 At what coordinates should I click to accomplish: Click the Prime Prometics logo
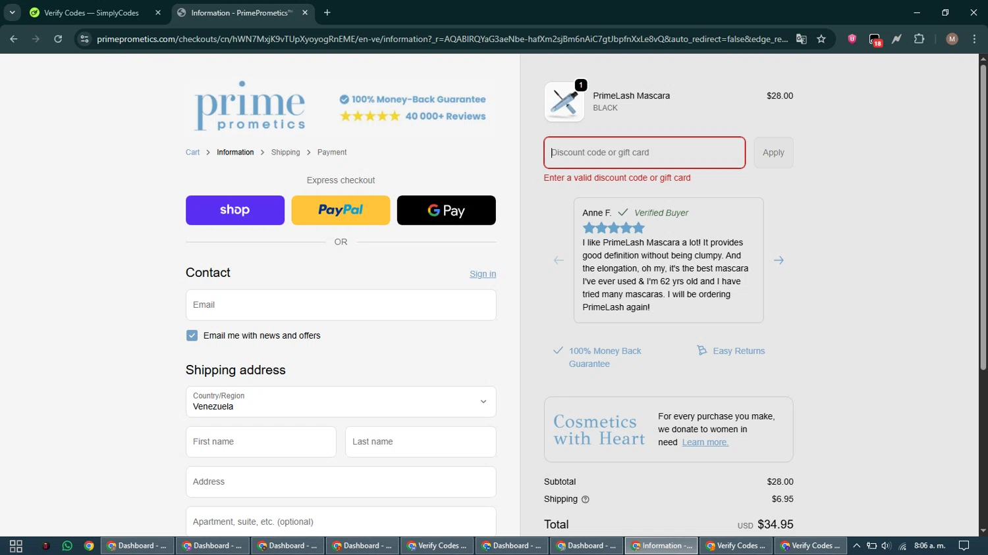[x=250, y=106]
